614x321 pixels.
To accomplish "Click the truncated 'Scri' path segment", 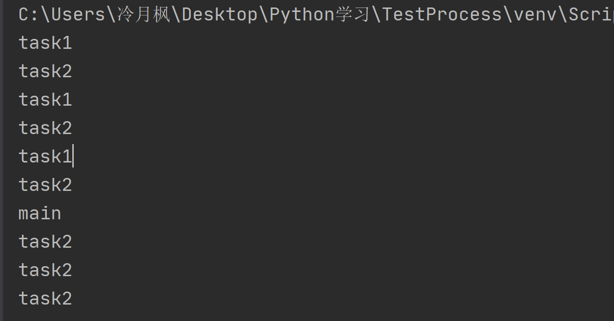I will pos(591,15).
